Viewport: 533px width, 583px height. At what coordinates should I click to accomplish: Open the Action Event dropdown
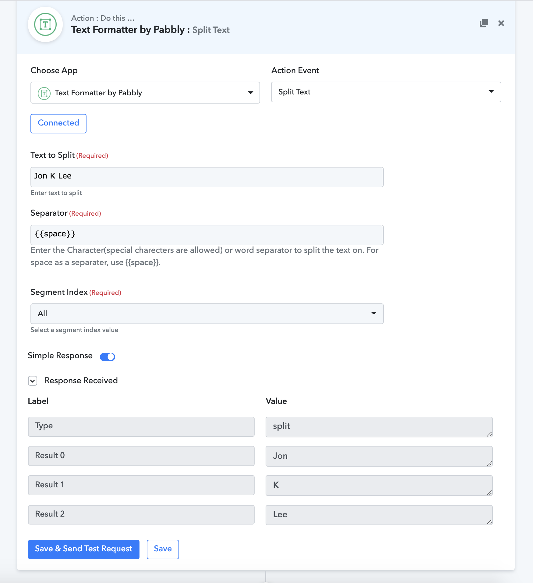tap(386, 92)
